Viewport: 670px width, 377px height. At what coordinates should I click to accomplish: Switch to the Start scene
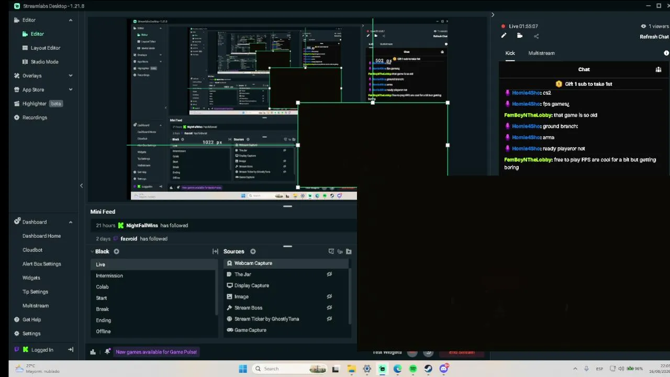point(153,298)
